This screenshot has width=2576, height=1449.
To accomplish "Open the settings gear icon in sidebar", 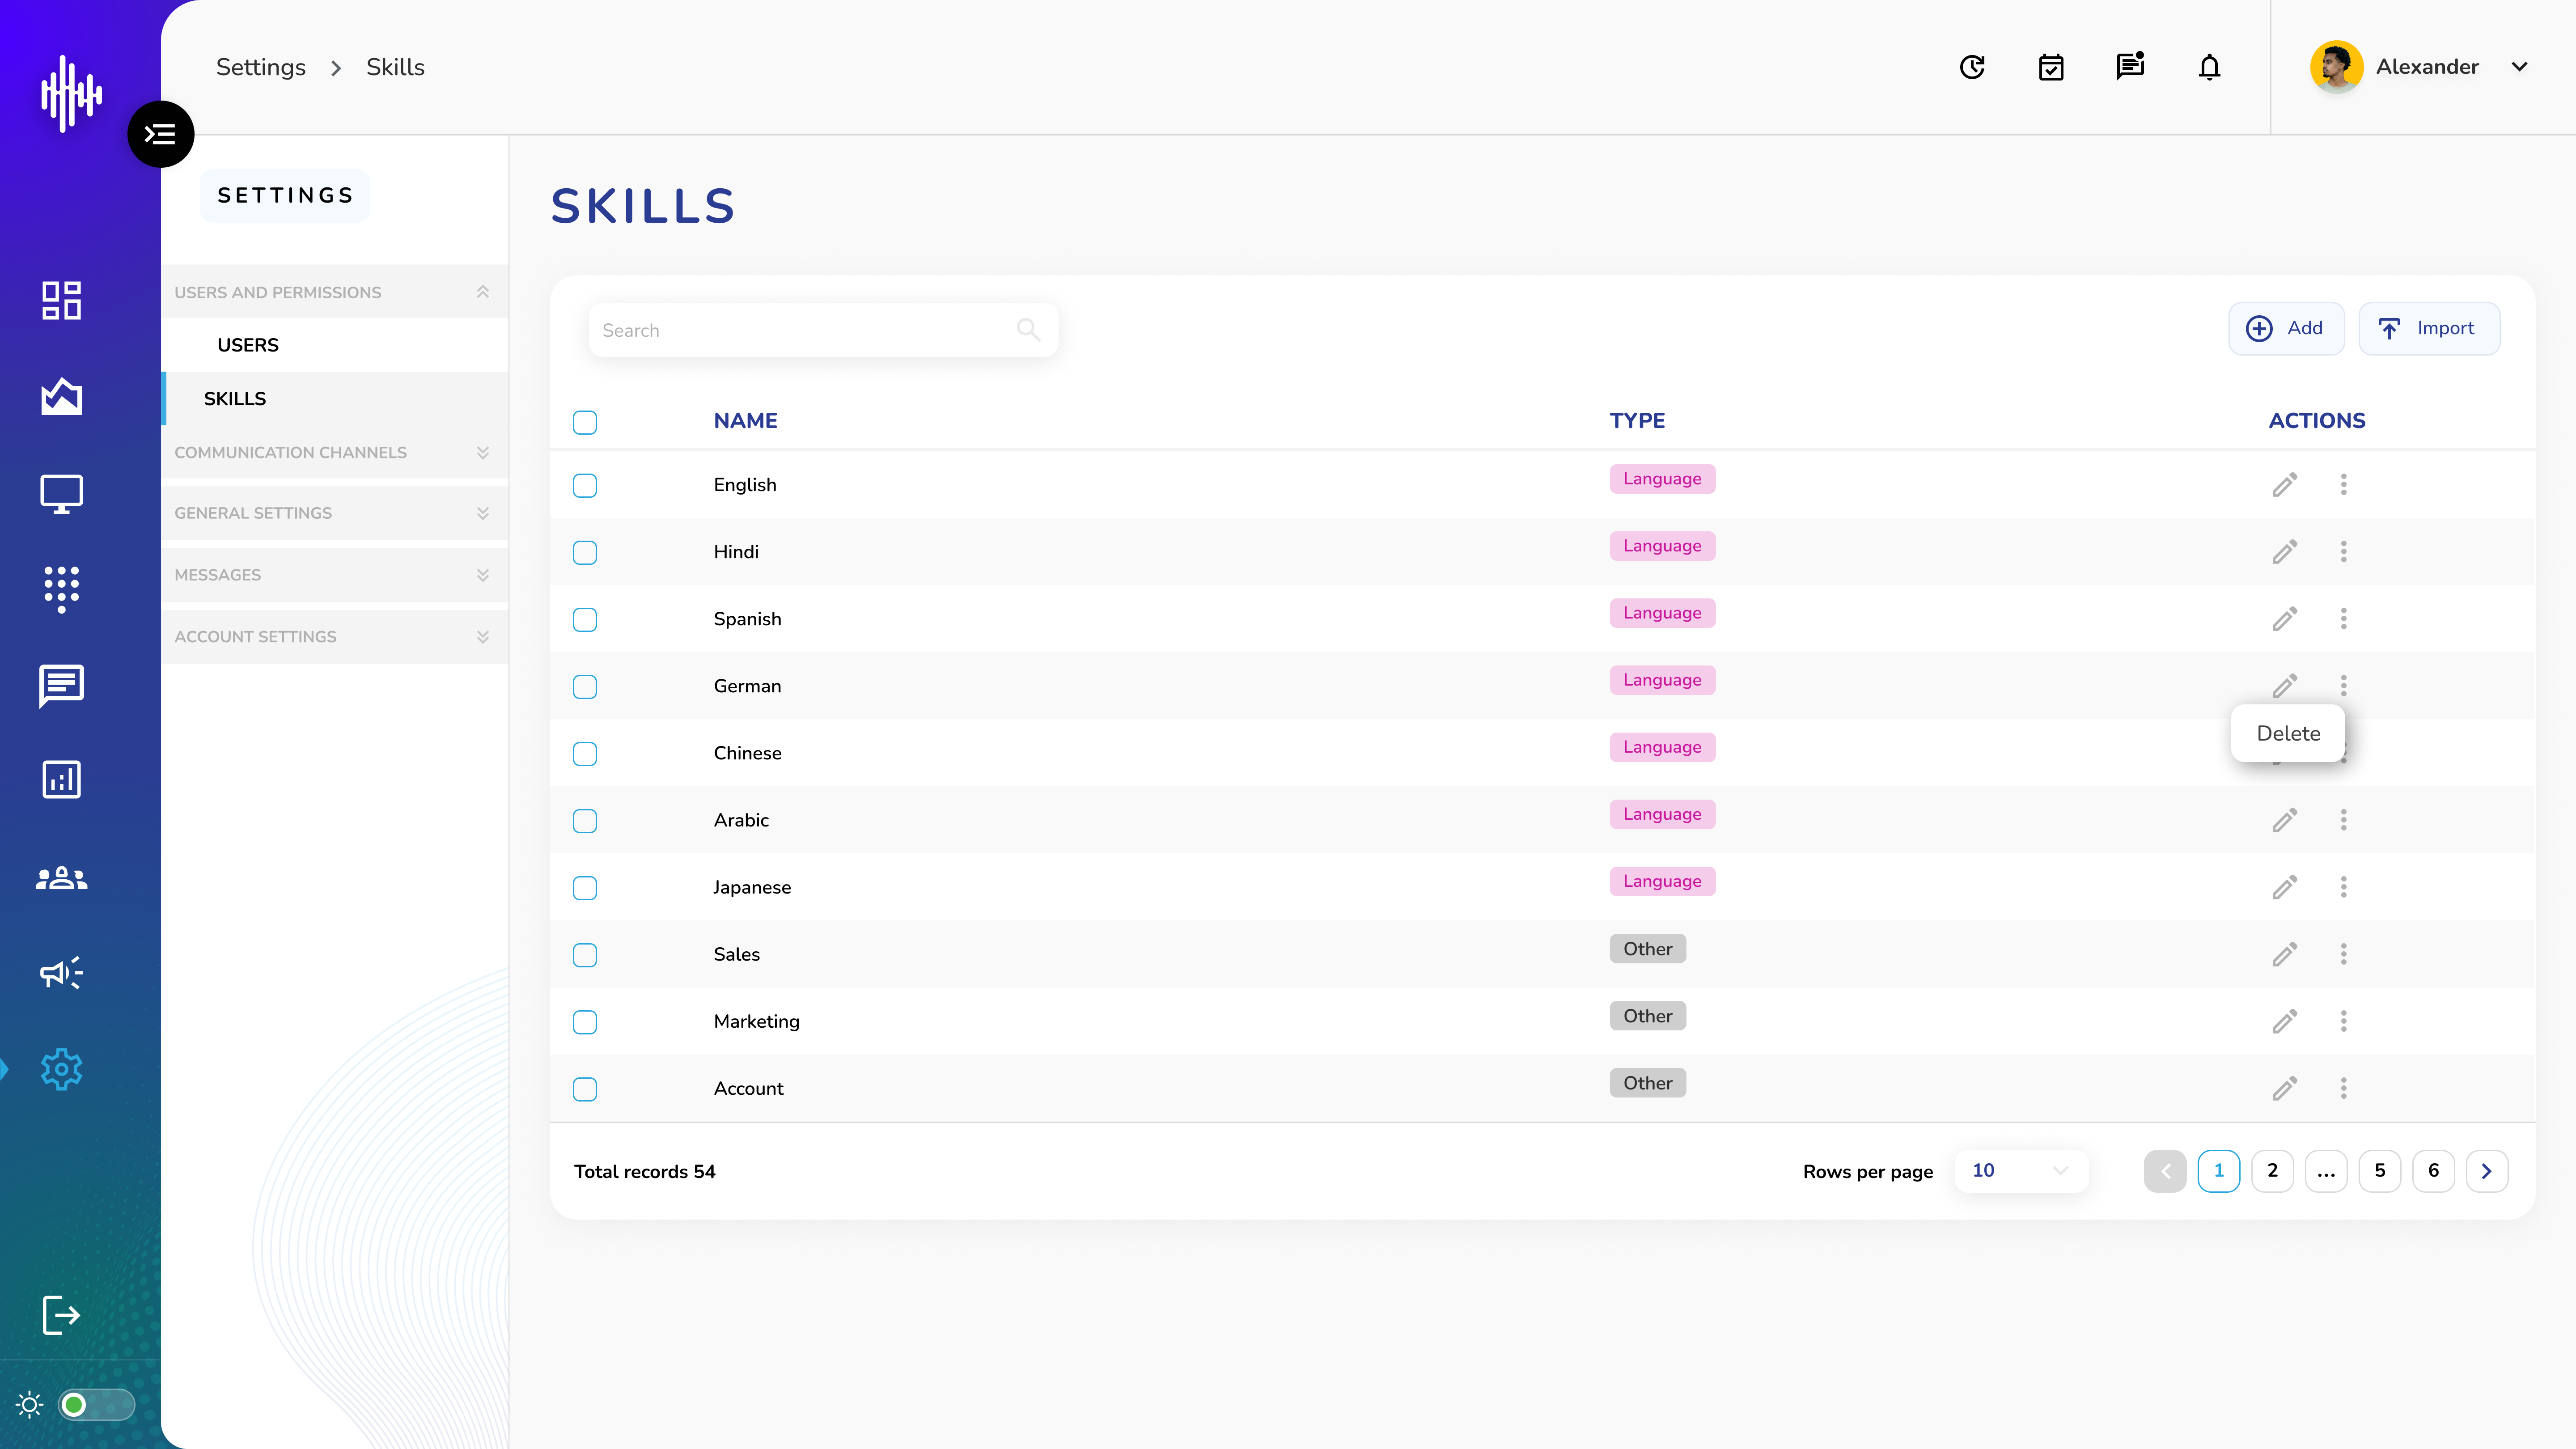I will coord(61,1069).
